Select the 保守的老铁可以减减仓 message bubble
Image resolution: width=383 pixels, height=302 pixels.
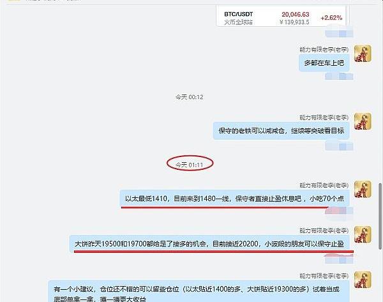(281, 130)
